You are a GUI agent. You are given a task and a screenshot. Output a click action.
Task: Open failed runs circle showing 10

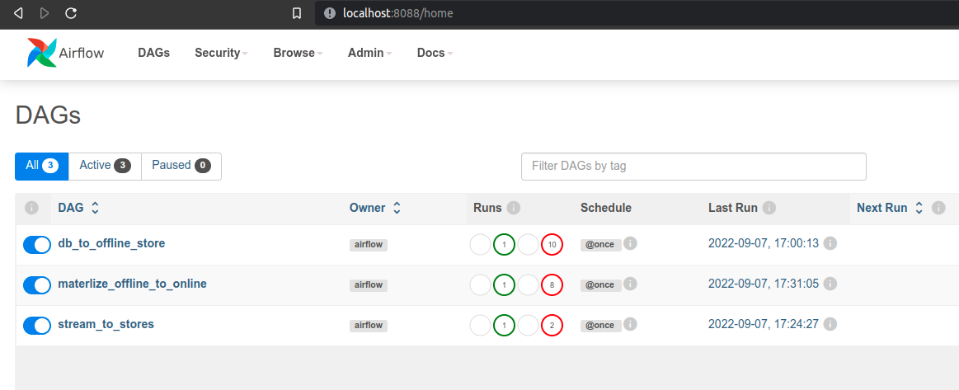(x=552, y=245)
